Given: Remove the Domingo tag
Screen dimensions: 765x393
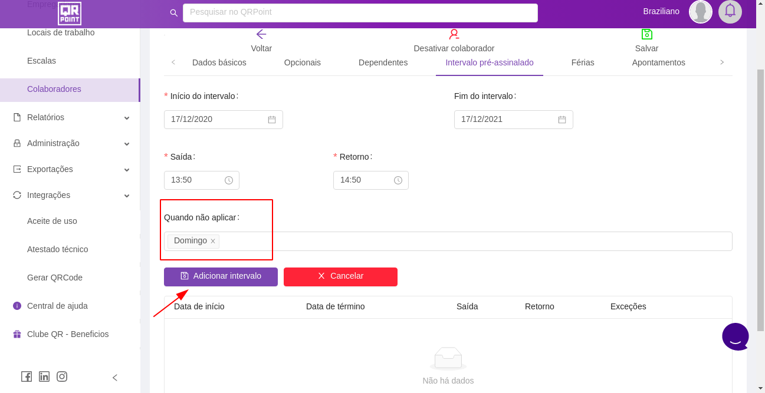Looking at the screenshot, I should 213,241.
